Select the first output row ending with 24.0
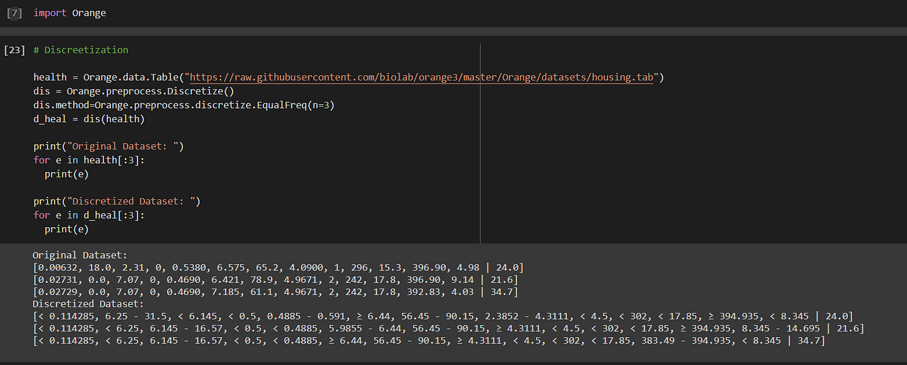Screen dimensions: 907x365 click(278, 267)
